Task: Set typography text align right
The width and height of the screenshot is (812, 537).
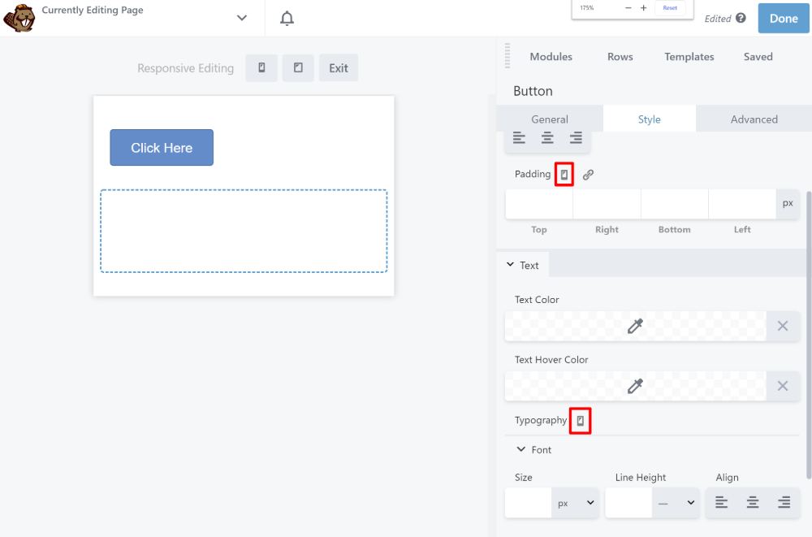Action: pos(784,502)
